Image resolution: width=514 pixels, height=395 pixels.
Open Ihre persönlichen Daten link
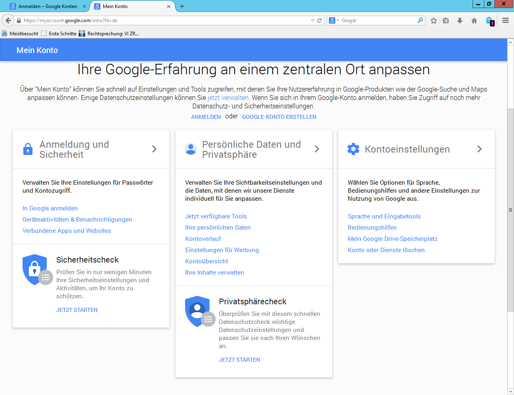[218, 228]
